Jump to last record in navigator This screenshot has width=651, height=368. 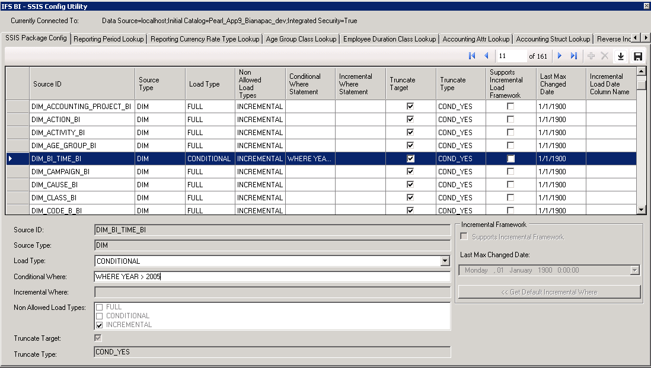[x=573, y=56]
